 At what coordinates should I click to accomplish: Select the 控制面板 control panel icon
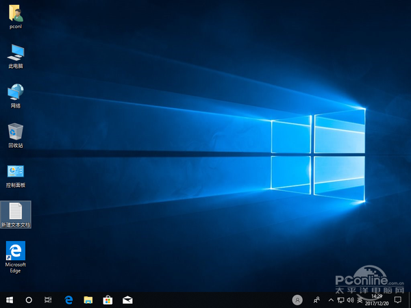pyautogui.click(x=16, y=177)
